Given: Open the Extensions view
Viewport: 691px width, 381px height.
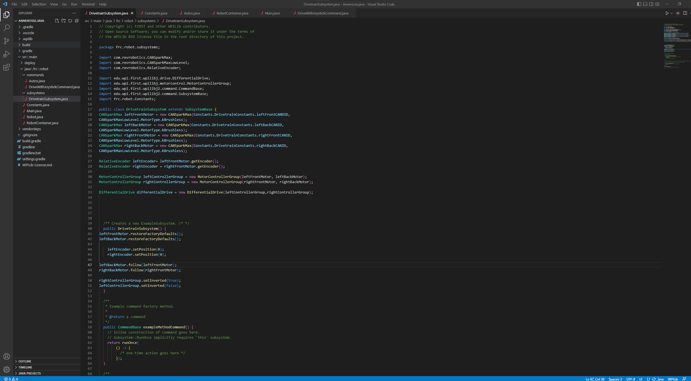Looking at the screenshot, I should pos(7,67).
